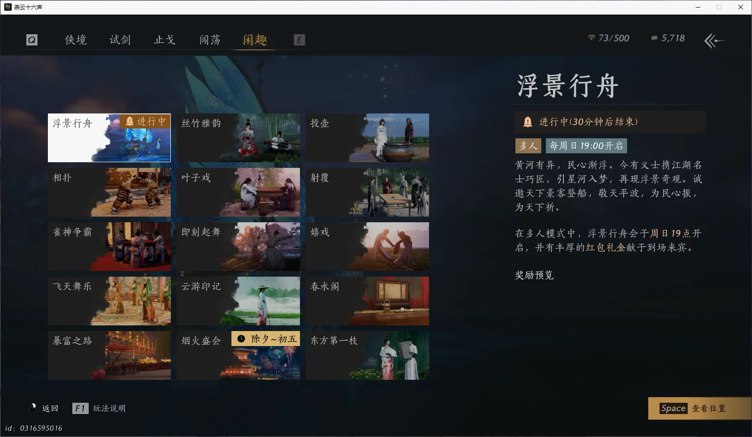Viewport: 752px width, 437px height.
Task: Click the 73/500 counter
Action: [x=614, y=38]
